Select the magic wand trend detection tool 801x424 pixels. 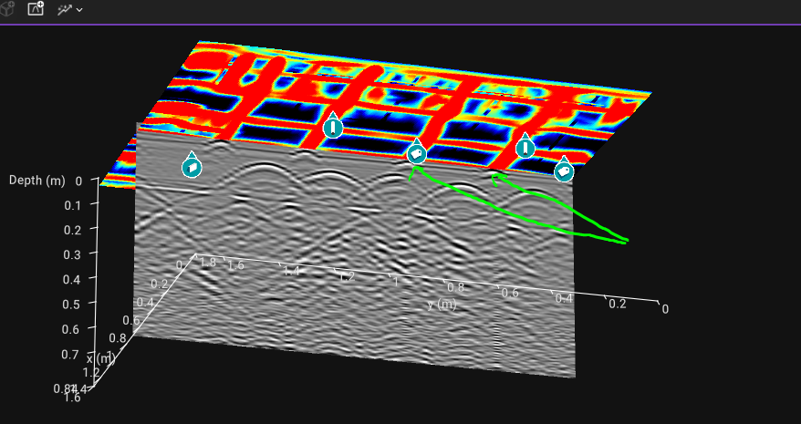65,9
